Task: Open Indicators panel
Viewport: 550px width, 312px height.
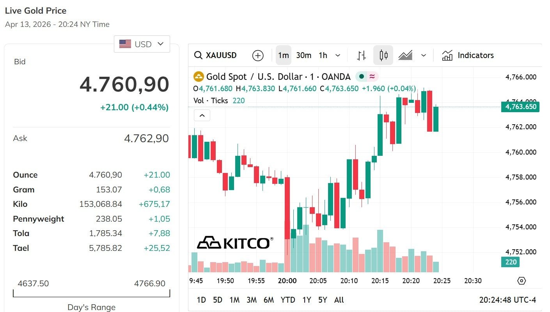Action: tap(468, 55)
